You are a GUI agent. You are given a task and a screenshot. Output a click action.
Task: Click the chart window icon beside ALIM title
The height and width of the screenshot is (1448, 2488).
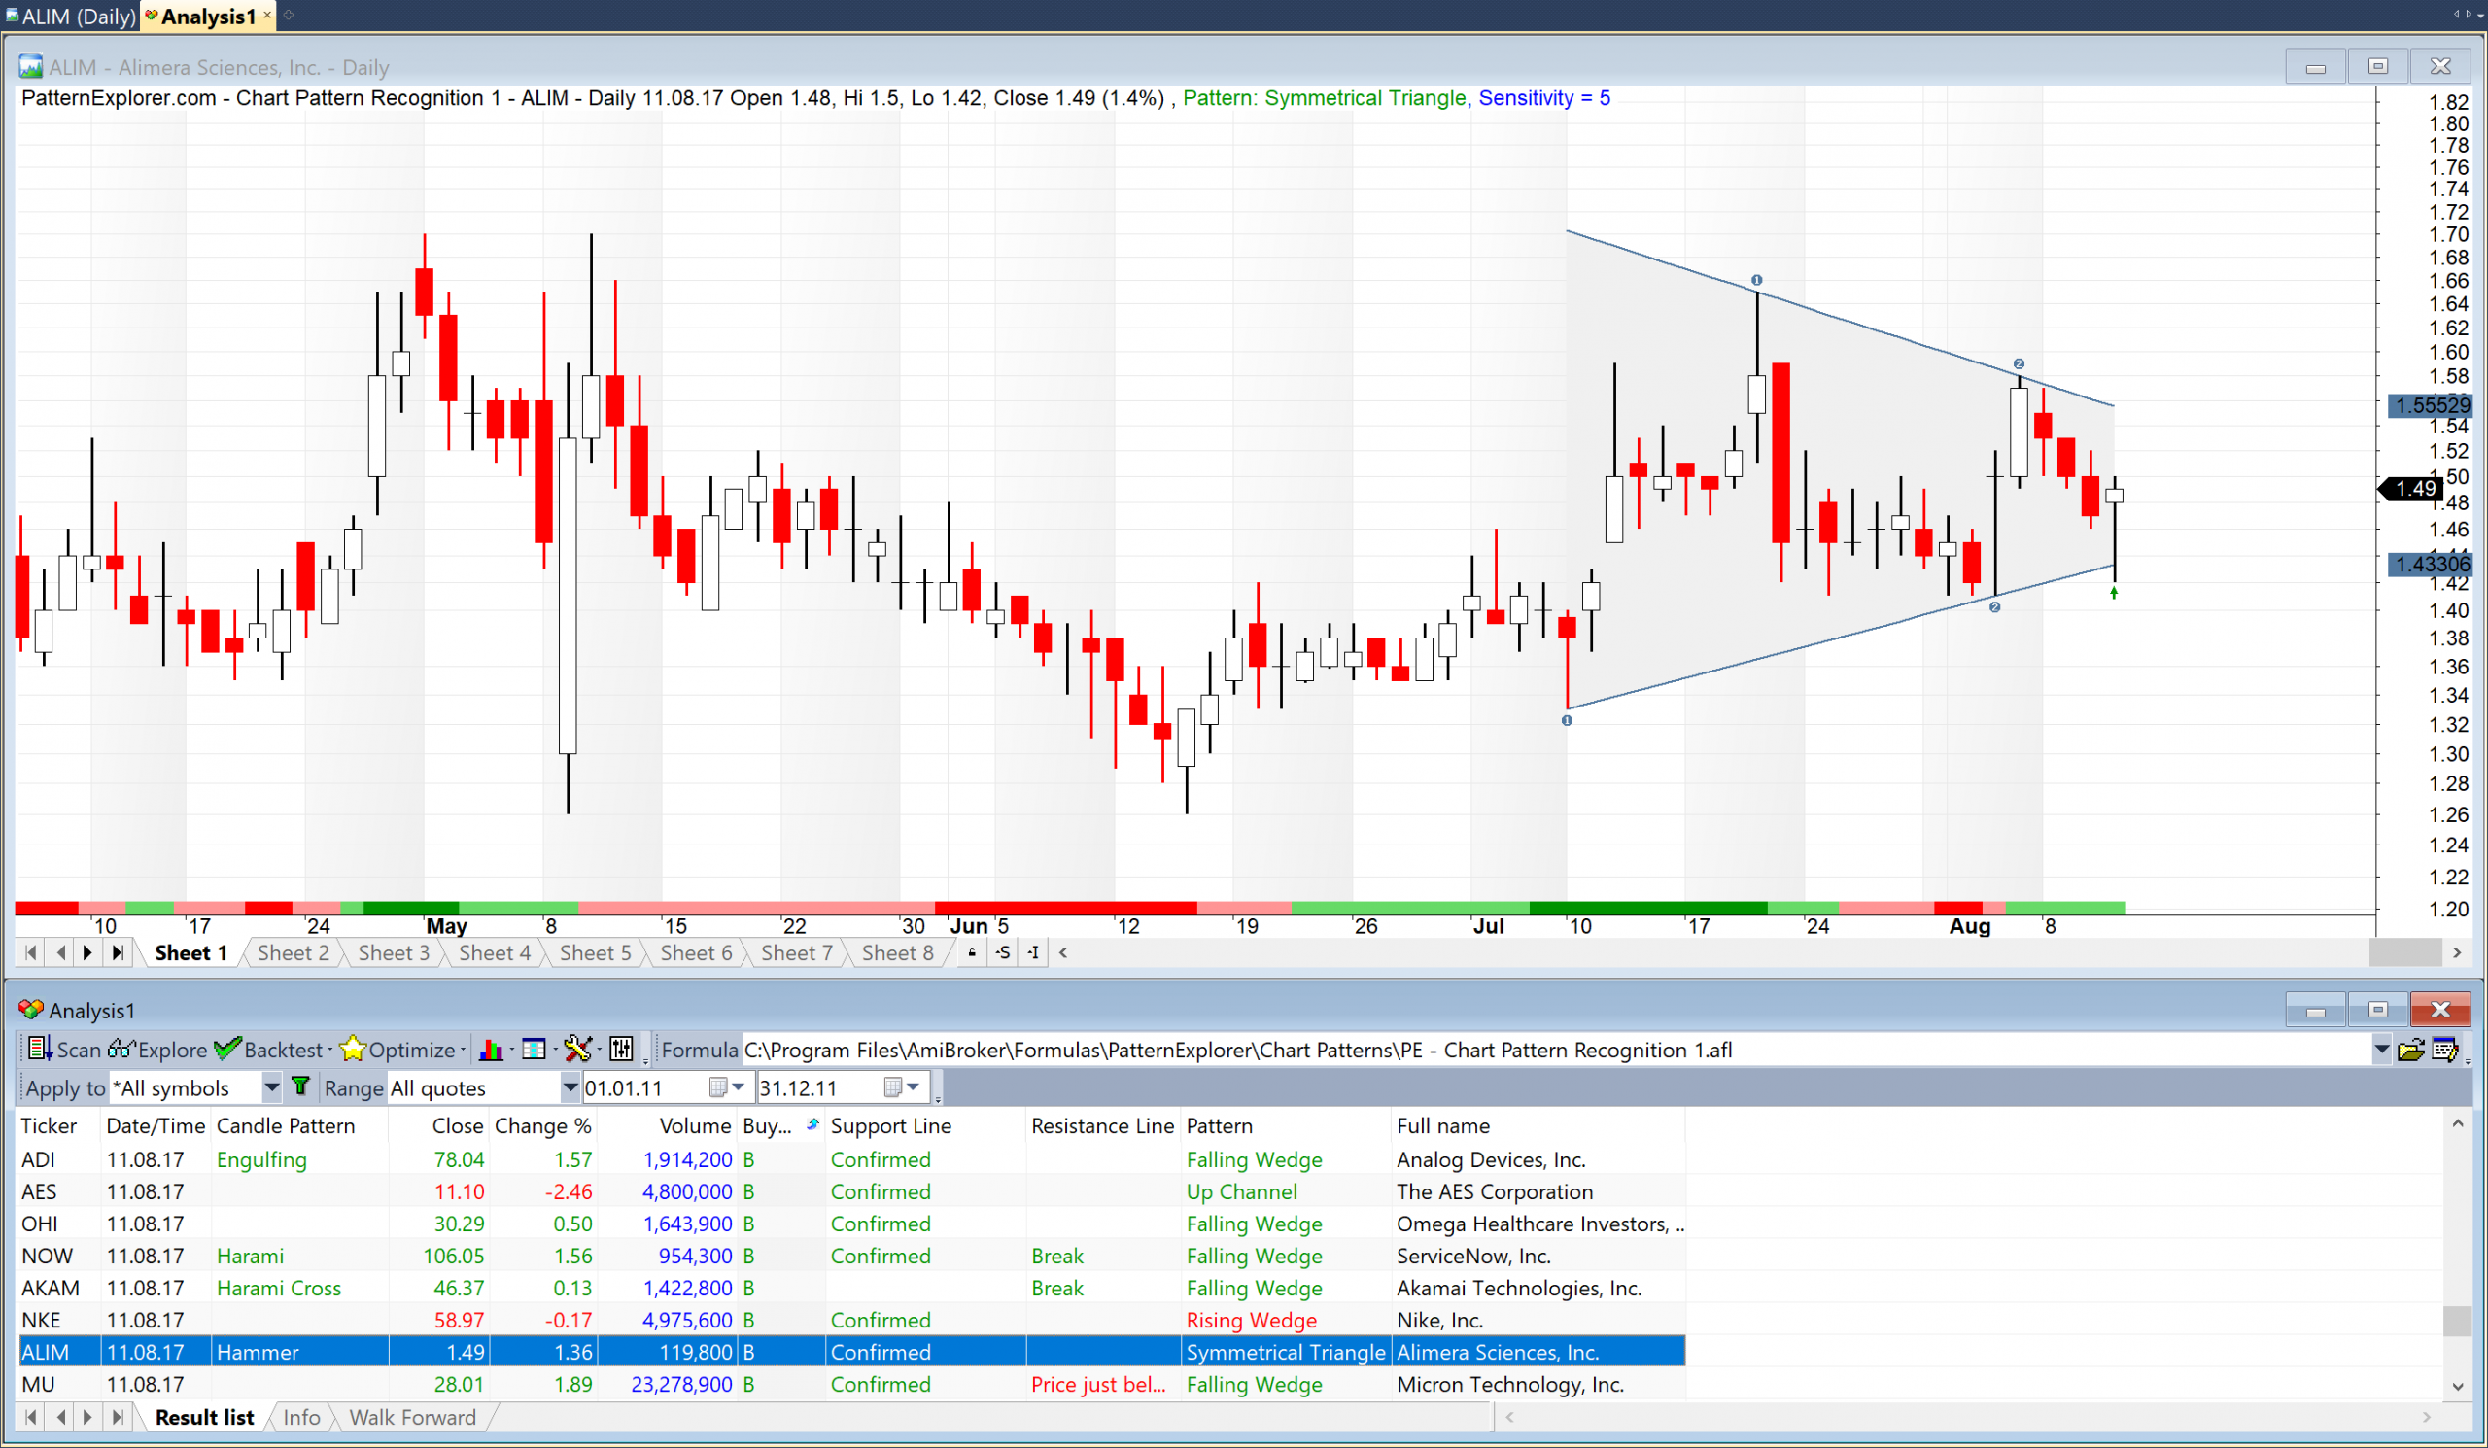(x=30, y=67)
